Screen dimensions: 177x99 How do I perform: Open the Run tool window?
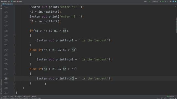pyautogui.click(x=5, y=96)
